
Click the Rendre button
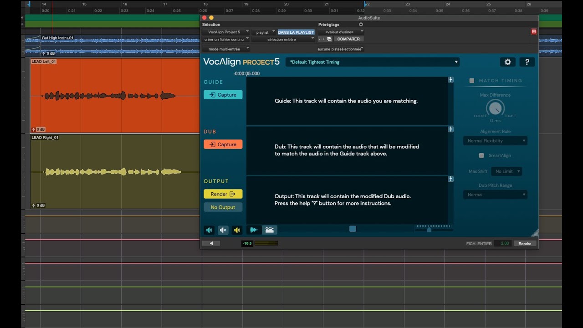point(525,244)
